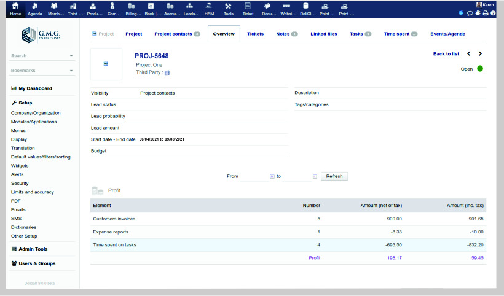Click the From date input field
Screen dimensions: 504x296
click(x=254, y=176)
